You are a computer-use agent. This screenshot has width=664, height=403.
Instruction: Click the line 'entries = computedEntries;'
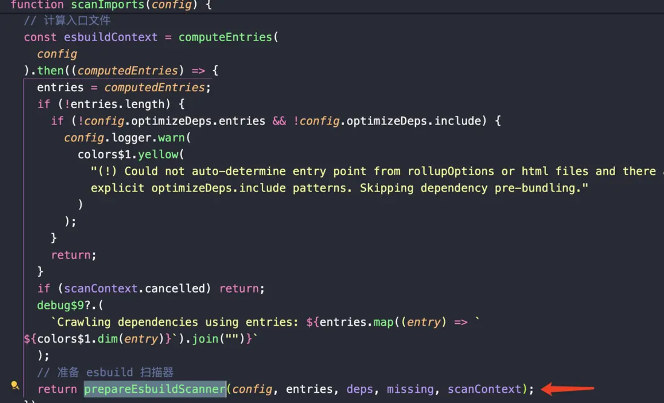(x=123, y=88)
